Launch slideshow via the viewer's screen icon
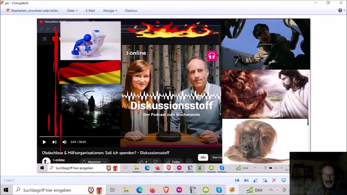Viewport: 347px width, 195px height. pos(284,180)
